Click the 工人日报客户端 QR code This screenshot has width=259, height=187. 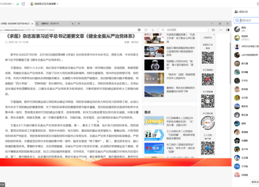(208, 148)
